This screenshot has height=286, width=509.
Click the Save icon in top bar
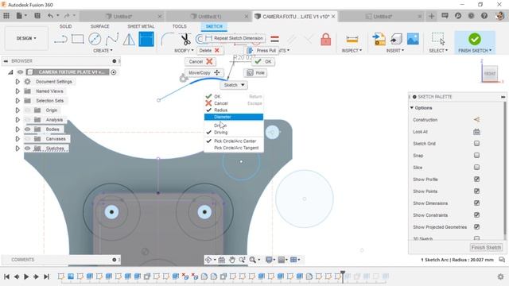[x=37, y=16]
